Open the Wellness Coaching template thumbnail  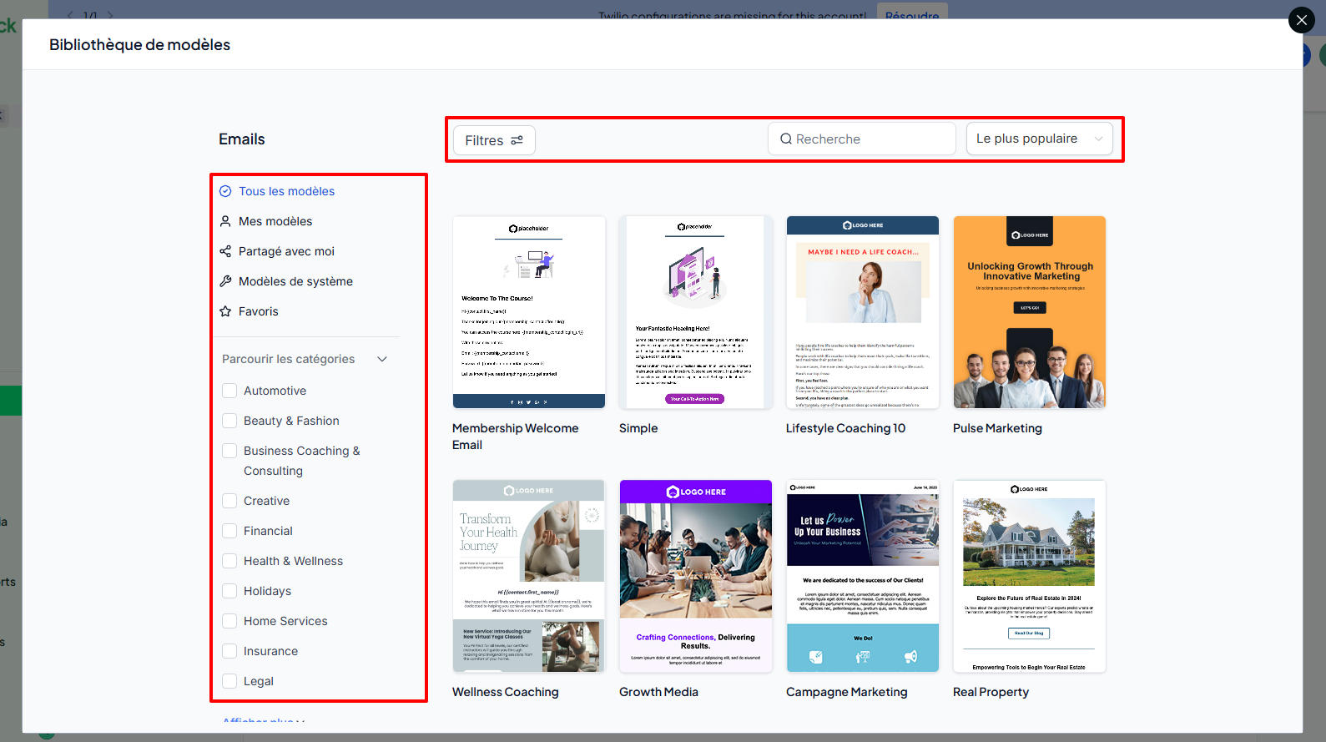click(529, 576)
